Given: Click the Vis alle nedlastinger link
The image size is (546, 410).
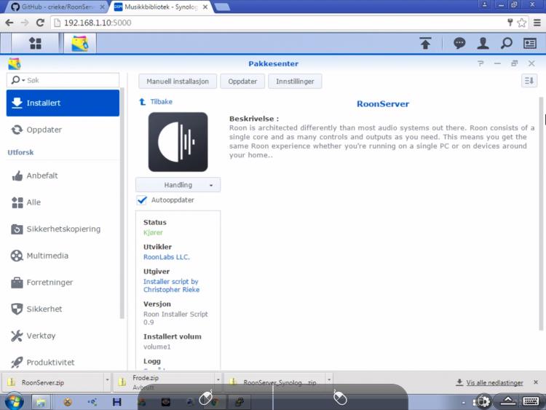Looking at the screenshot, I should tap(494, 383).
